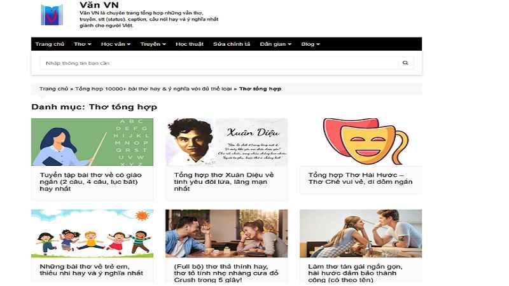
Task: Open Tổng hợp 10000+ bài thơ breadcrumb link
Action: [153, 88]
